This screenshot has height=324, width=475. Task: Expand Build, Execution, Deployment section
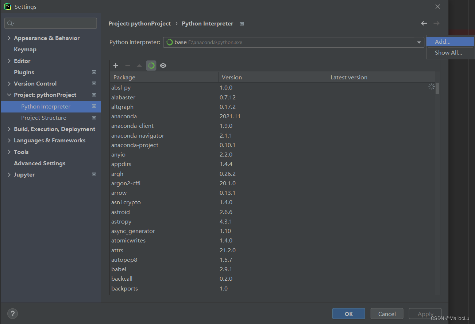coord(9,129)
